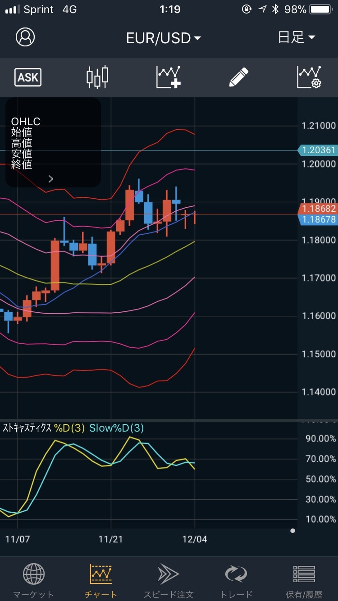Open chart indicator settings gear icon
Viewport: 338px width, 601px height.
pyautogui.click(x=309, y=77)
